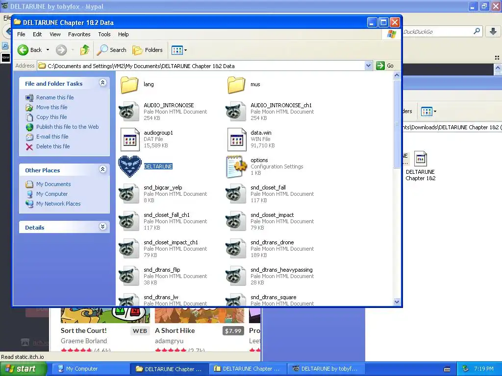Viewport: 502px width, 376px height.
Task: Click E-mail this file link
Action: pos(52,137)
